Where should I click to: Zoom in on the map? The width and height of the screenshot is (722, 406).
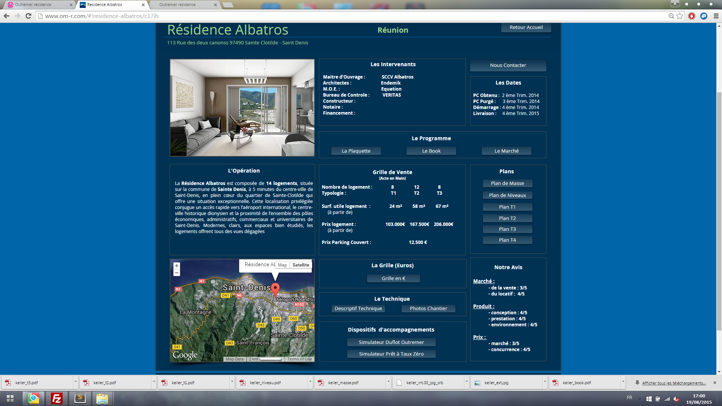(176, 265)
